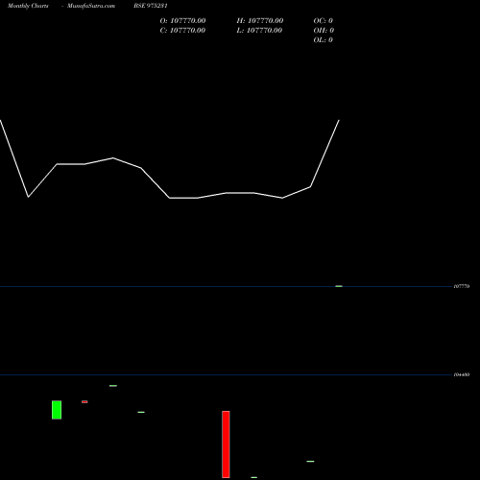Screen dimensions: 480x480
Task: Click the BSE 975231 symbol label
Action: click(x=151, y=6)
